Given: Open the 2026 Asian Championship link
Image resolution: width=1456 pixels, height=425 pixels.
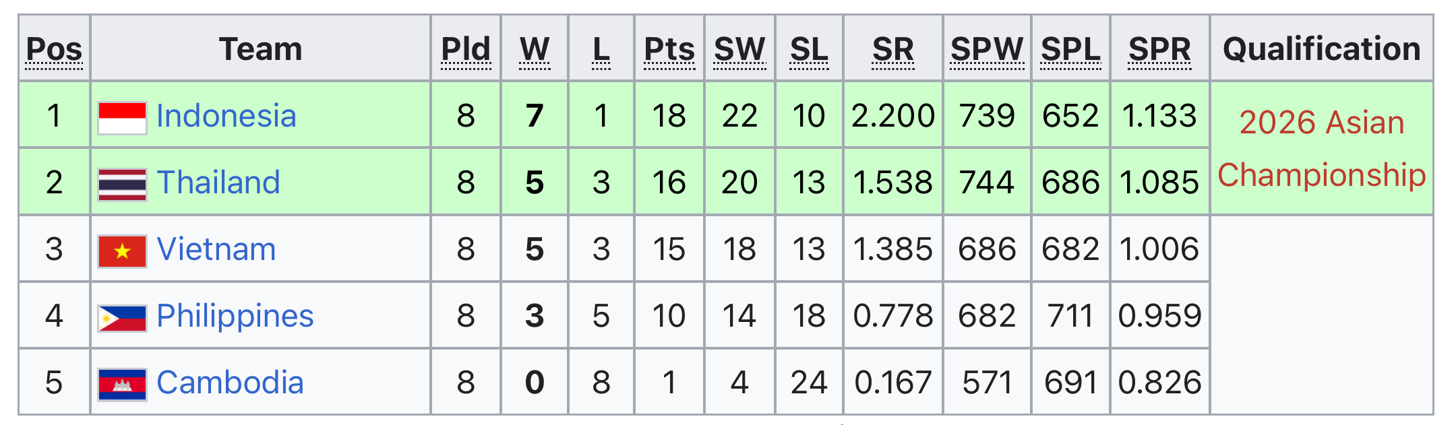Looking at the screenshot, I should click(1322, 148).
